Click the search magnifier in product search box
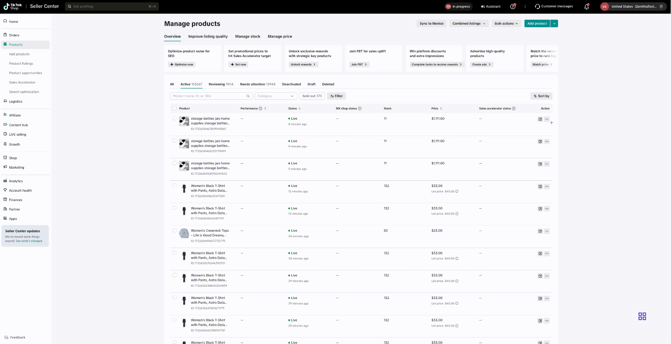Viewport: 671px width, 344px height. (248, 96)
